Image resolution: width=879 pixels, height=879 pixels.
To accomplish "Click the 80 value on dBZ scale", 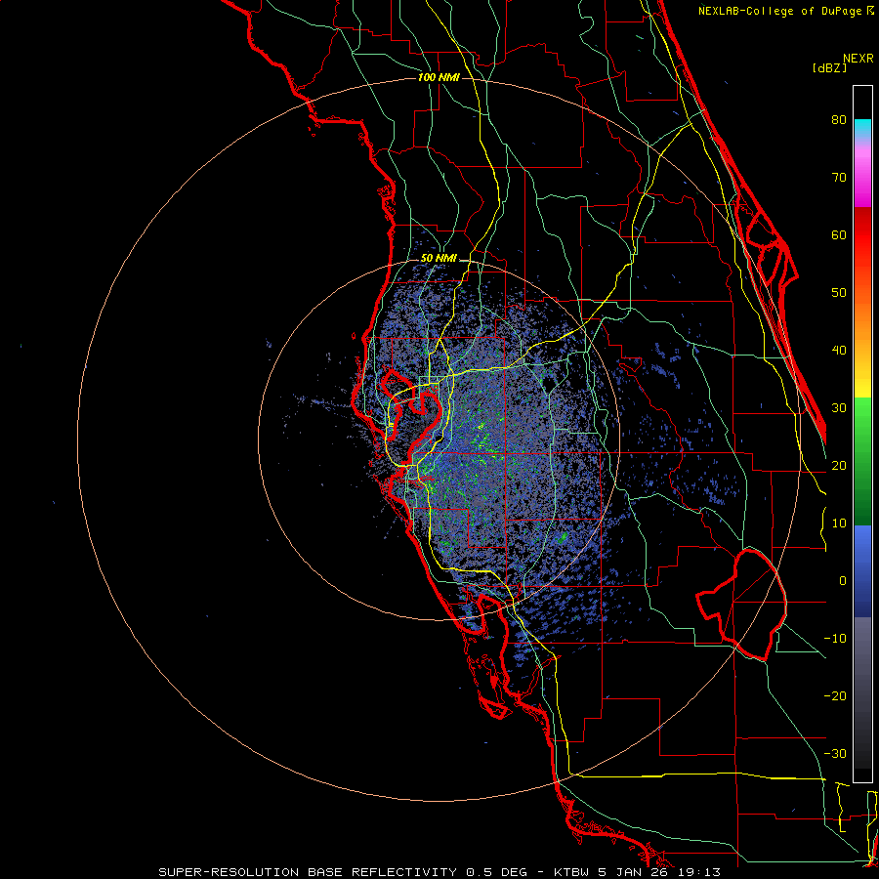I will click(839, 120).
